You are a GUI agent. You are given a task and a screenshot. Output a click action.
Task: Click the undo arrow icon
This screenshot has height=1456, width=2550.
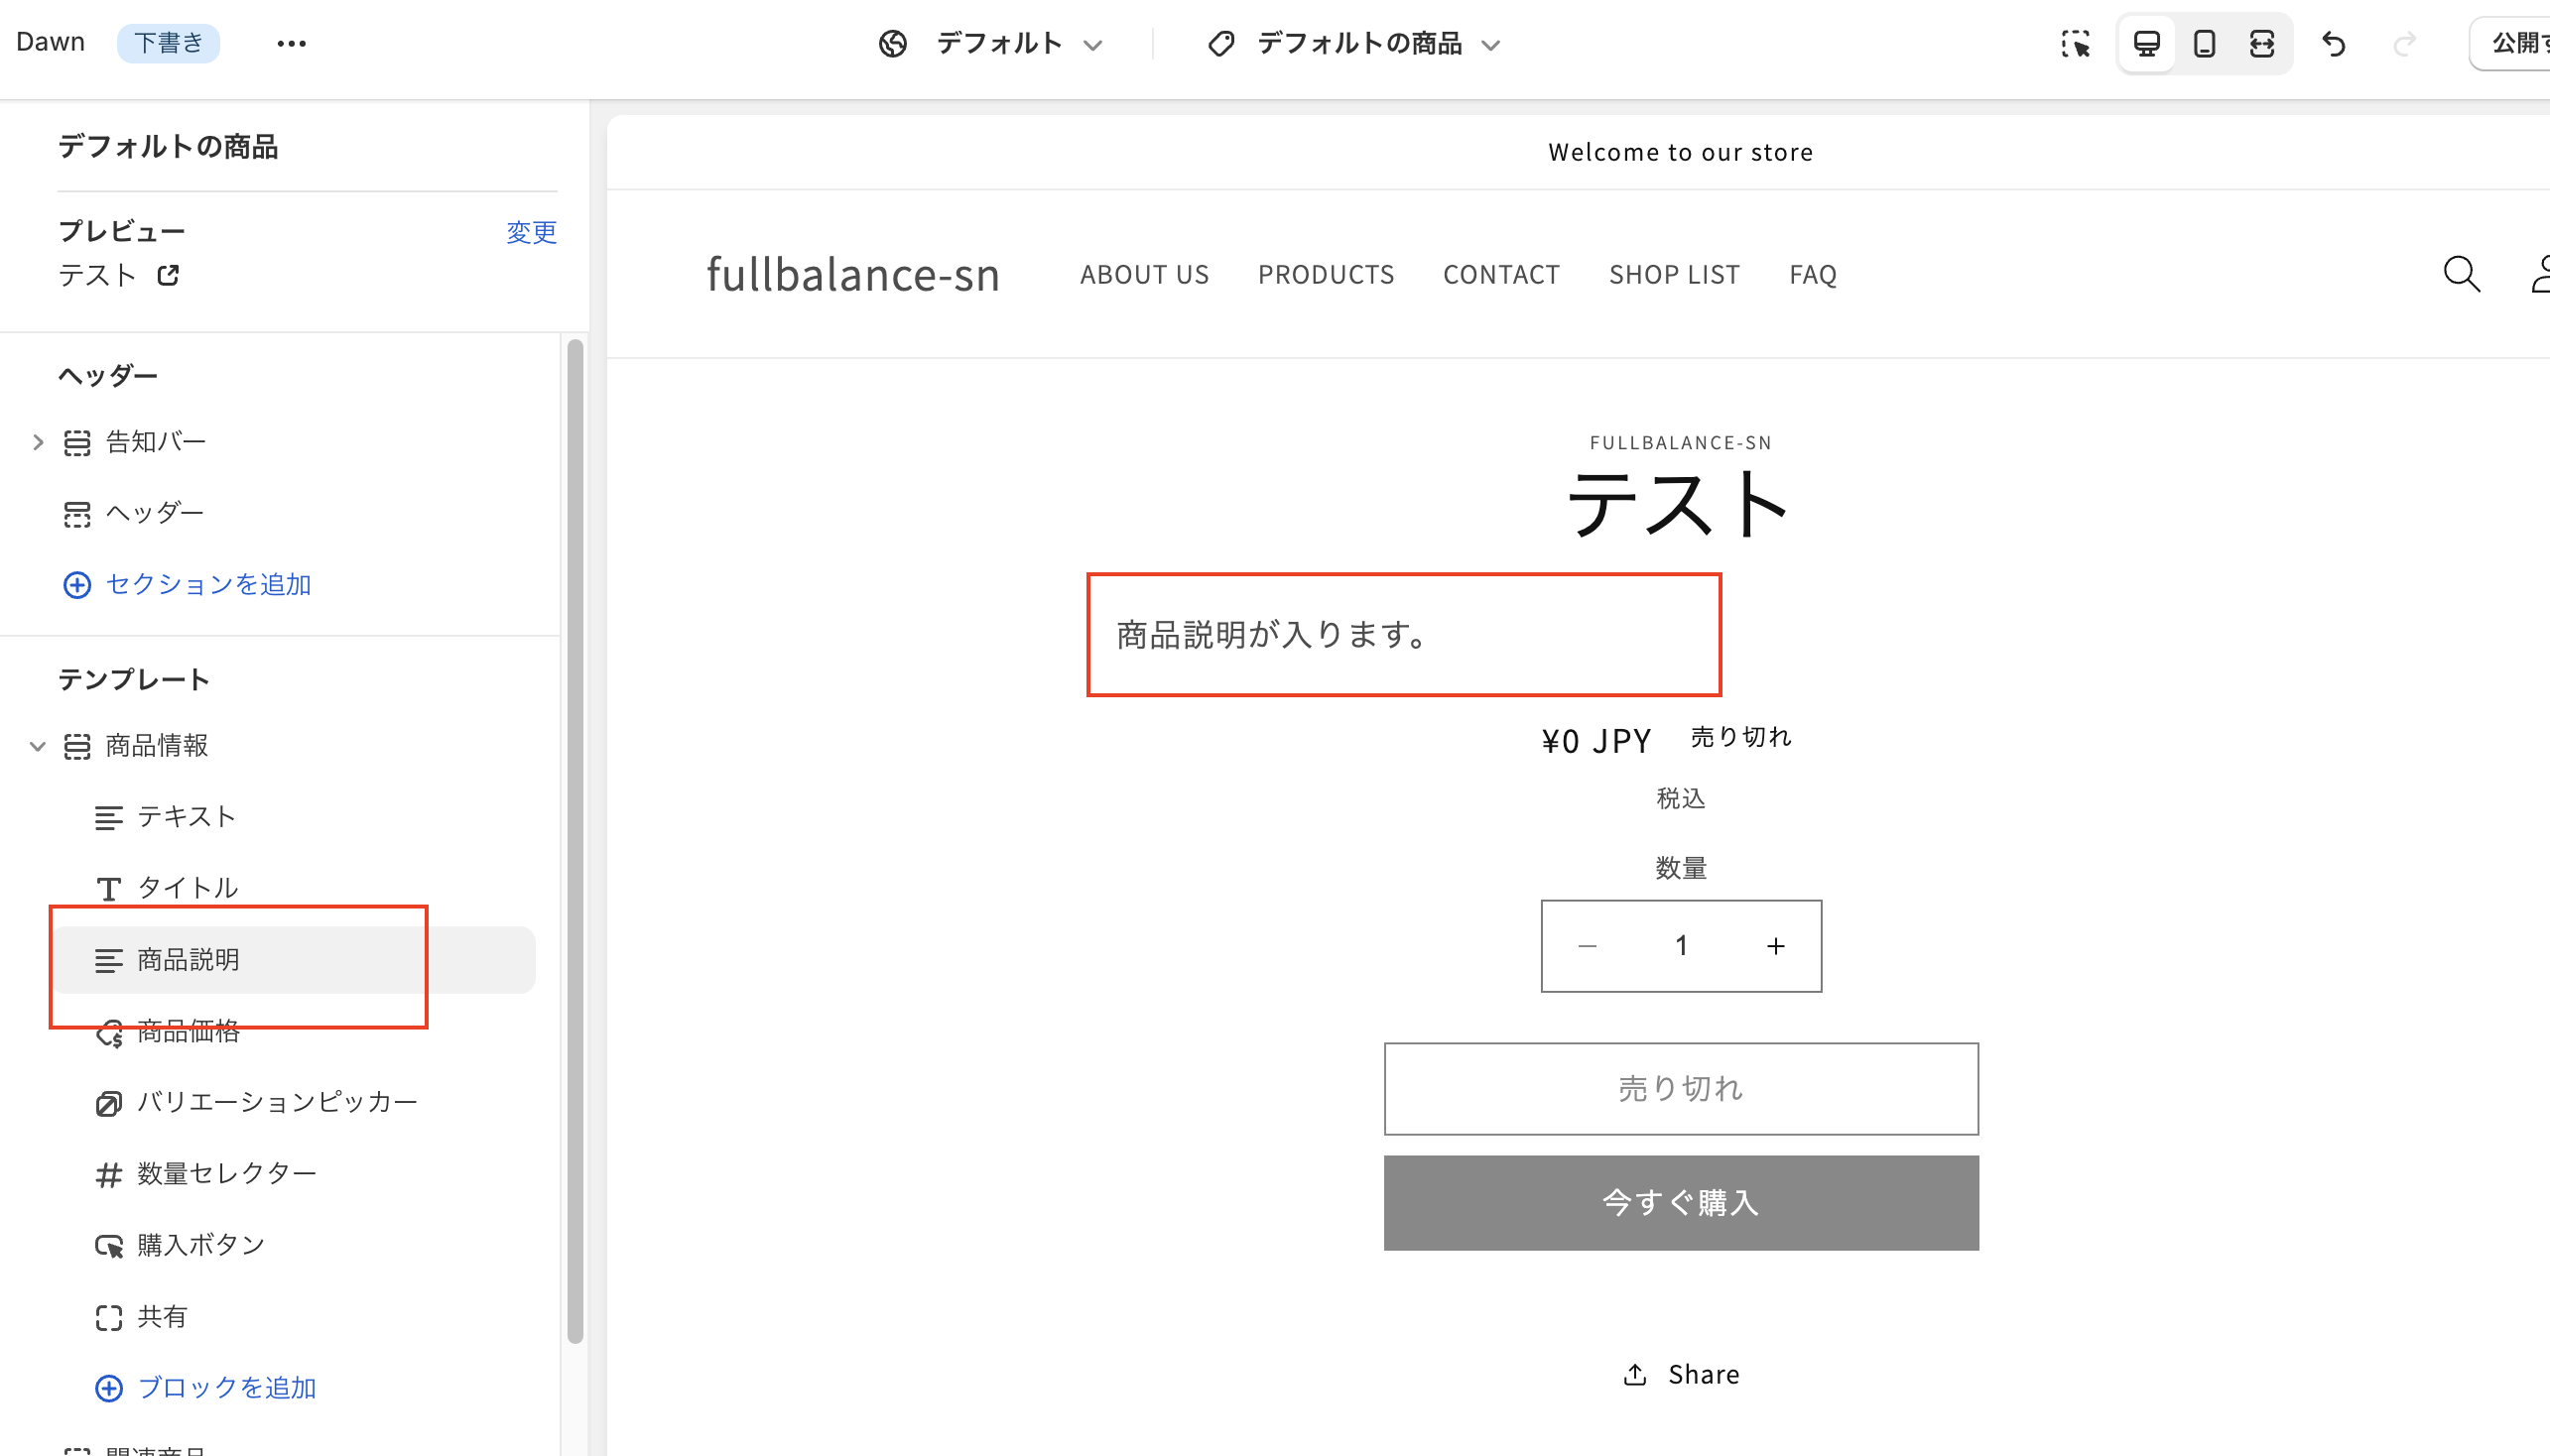pyautogui.click(x=2334, y=44)
